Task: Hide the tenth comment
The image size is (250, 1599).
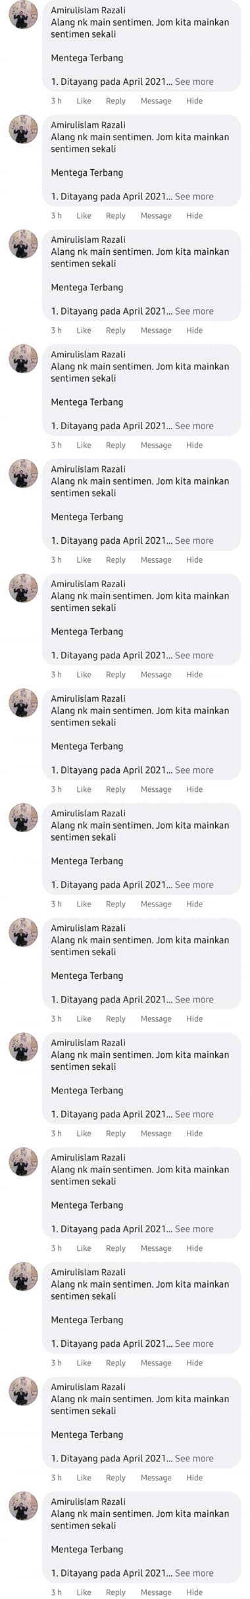Action: pos(194,1134)
